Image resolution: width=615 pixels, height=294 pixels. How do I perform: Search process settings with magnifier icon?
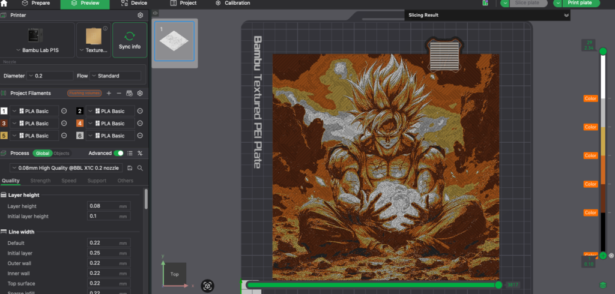pyautogui.click(x=140, y=169)
